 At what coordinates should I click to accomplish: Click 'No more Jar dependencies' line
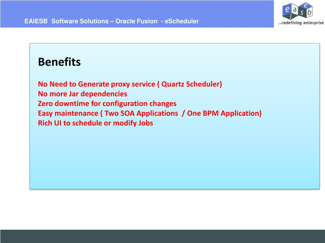click(83, 94)
